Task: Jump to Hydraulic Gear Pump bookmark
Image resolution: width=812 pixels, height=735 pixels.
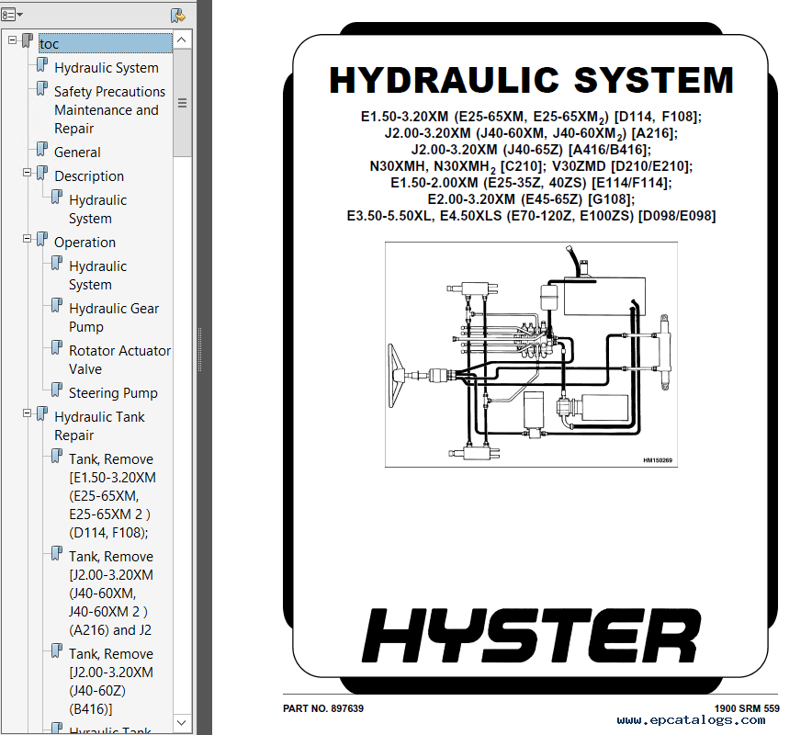Action: click(x=114, y=318)
